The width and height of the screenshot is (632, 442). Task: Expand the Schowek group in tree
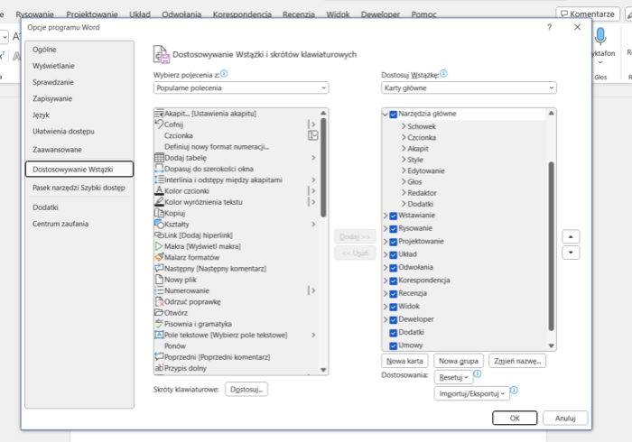pyautogui.click(x=404, y=127)
